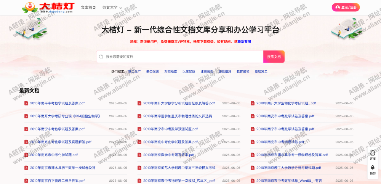Select hot search term 基层减负
This screenshot has height=184, width=381.
261,71
